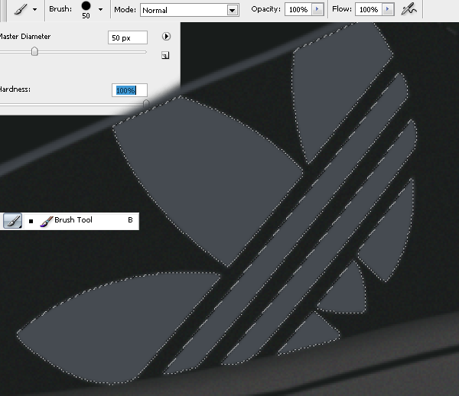Click the Flow value field
This screenshot has height=396, width=459.
click(369, 10)
